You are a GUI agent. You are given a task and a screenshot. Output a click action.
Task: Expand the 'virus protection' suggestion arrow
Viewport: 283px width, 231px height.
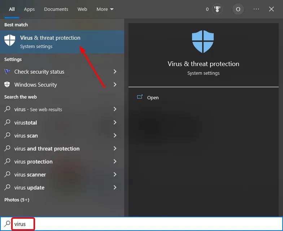click(115, 161)
